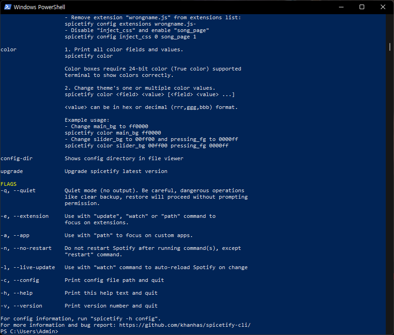Click '- Remove extension "wrongname.js"' line

(153, 17)
